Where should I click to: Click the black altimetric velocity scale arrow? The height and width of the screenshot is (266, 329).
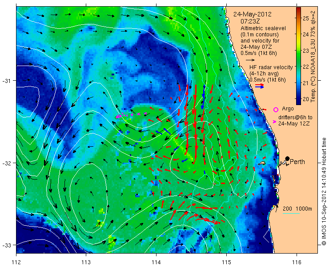[x=250, y=60]
